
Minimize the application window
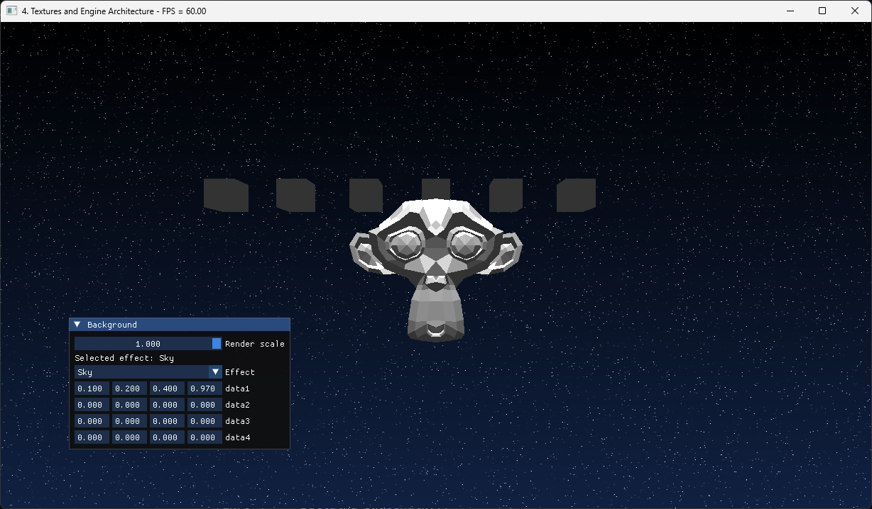point(790,11)
